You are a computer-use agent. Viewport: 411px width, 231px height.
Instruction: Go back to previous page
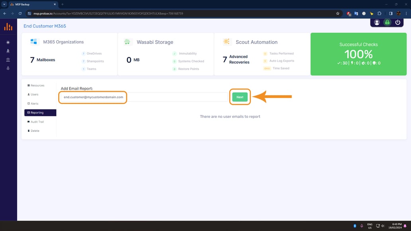point(5,14)
